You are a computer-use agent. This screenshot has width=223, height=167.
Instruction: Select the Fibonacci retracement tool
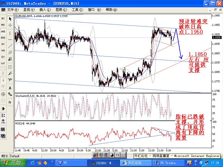click(10, 67)
